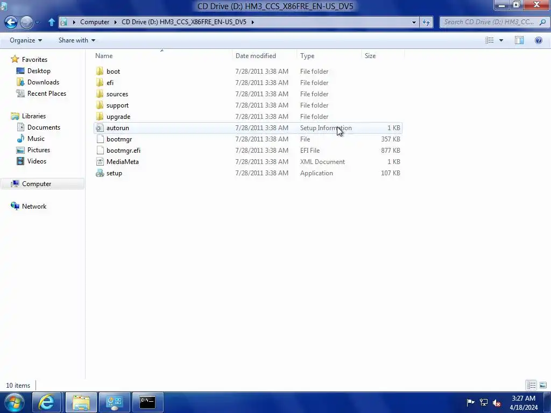Open the Documents library
551x413 pixels.
44,127
